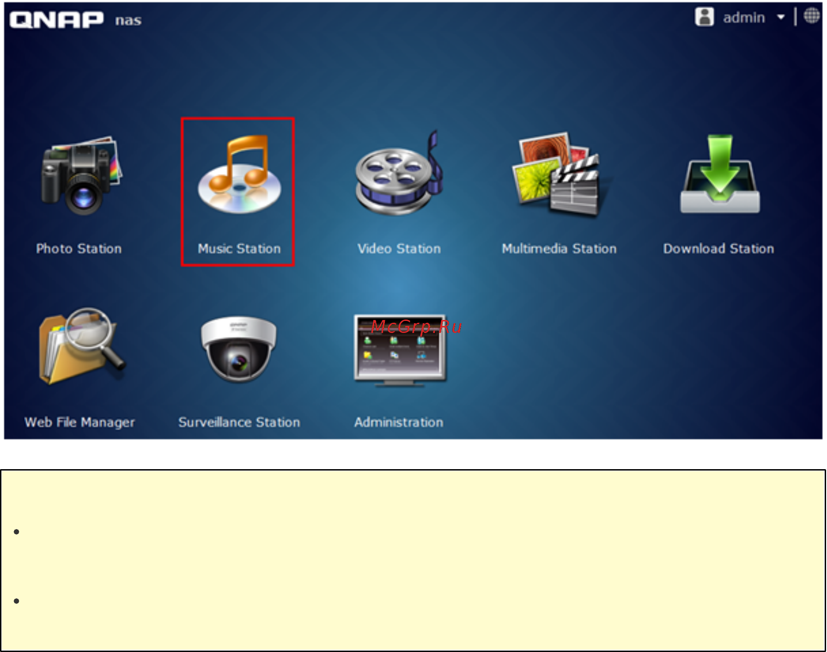The image size is (827, 652).
Task: Open the Multimedia Station clapperboard icon
Action: click(559, 174)
